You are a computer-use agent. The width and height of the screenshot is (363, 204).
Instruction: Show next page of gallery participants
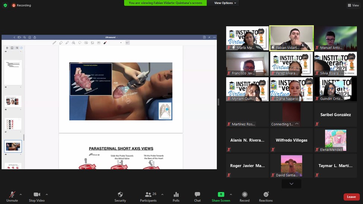point(292,184)
